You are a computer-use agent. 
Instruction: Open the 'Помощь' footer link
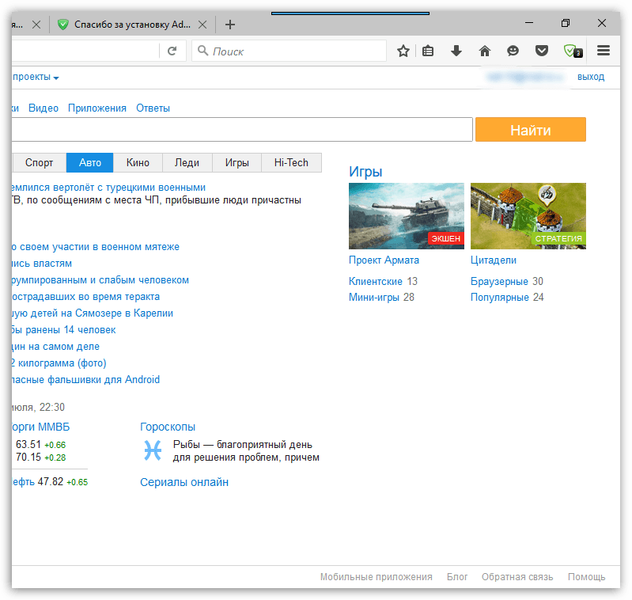click(x=586, y=576)
